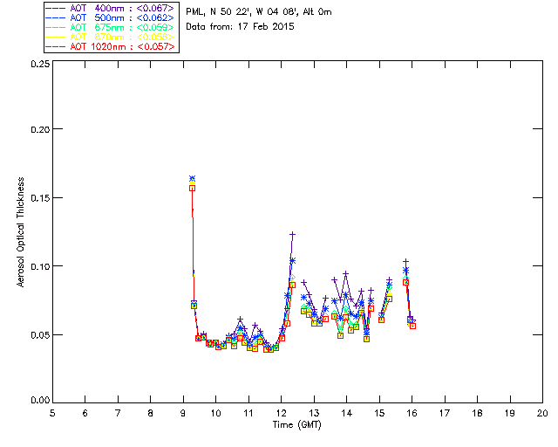
Task: Click the PML station location text
Action: coord(259,11)
